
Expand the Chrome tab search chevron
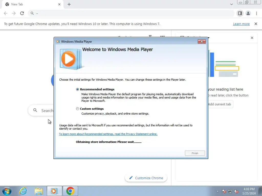pyautogui.click(x=231, y=4)
